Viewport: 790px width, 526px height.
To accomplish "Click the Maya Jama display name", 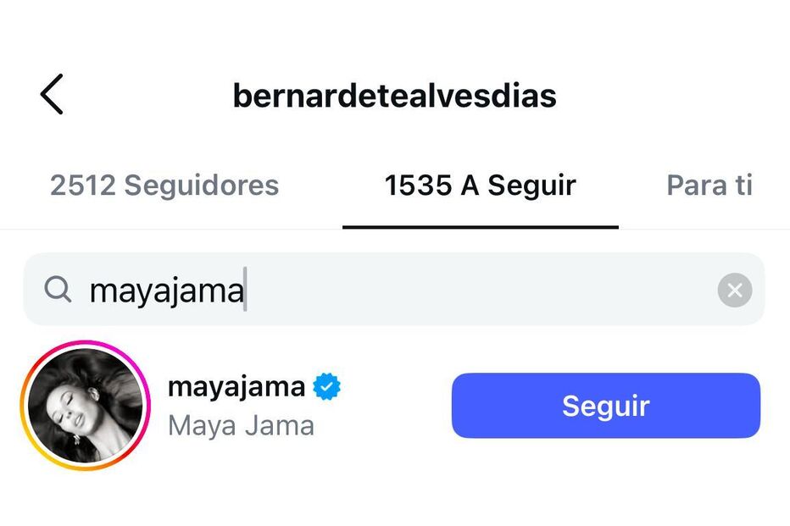I will (240, 425).
